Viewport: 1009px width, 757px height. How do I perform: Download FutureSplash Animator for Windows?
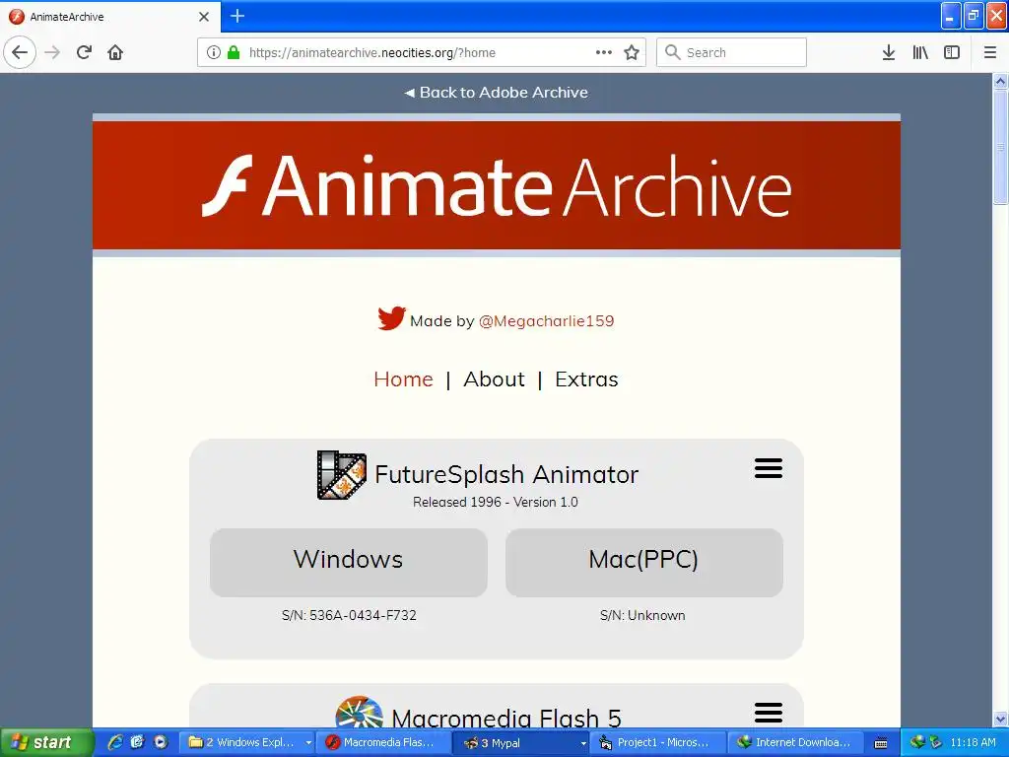coord(348,562)
